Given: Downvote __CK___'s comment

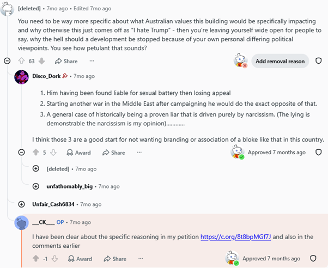Looking at the screenshot, I should (54, 259).
